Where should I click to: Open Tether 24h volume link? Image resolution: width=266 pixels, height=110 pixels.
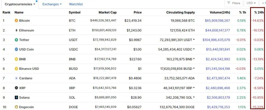[216, 40]
